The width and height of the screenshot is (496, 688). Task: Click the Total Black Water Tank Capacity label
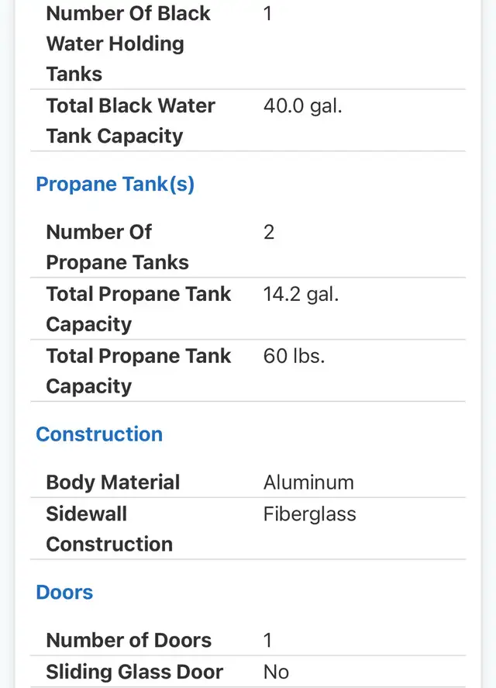(x=130, y=120)
